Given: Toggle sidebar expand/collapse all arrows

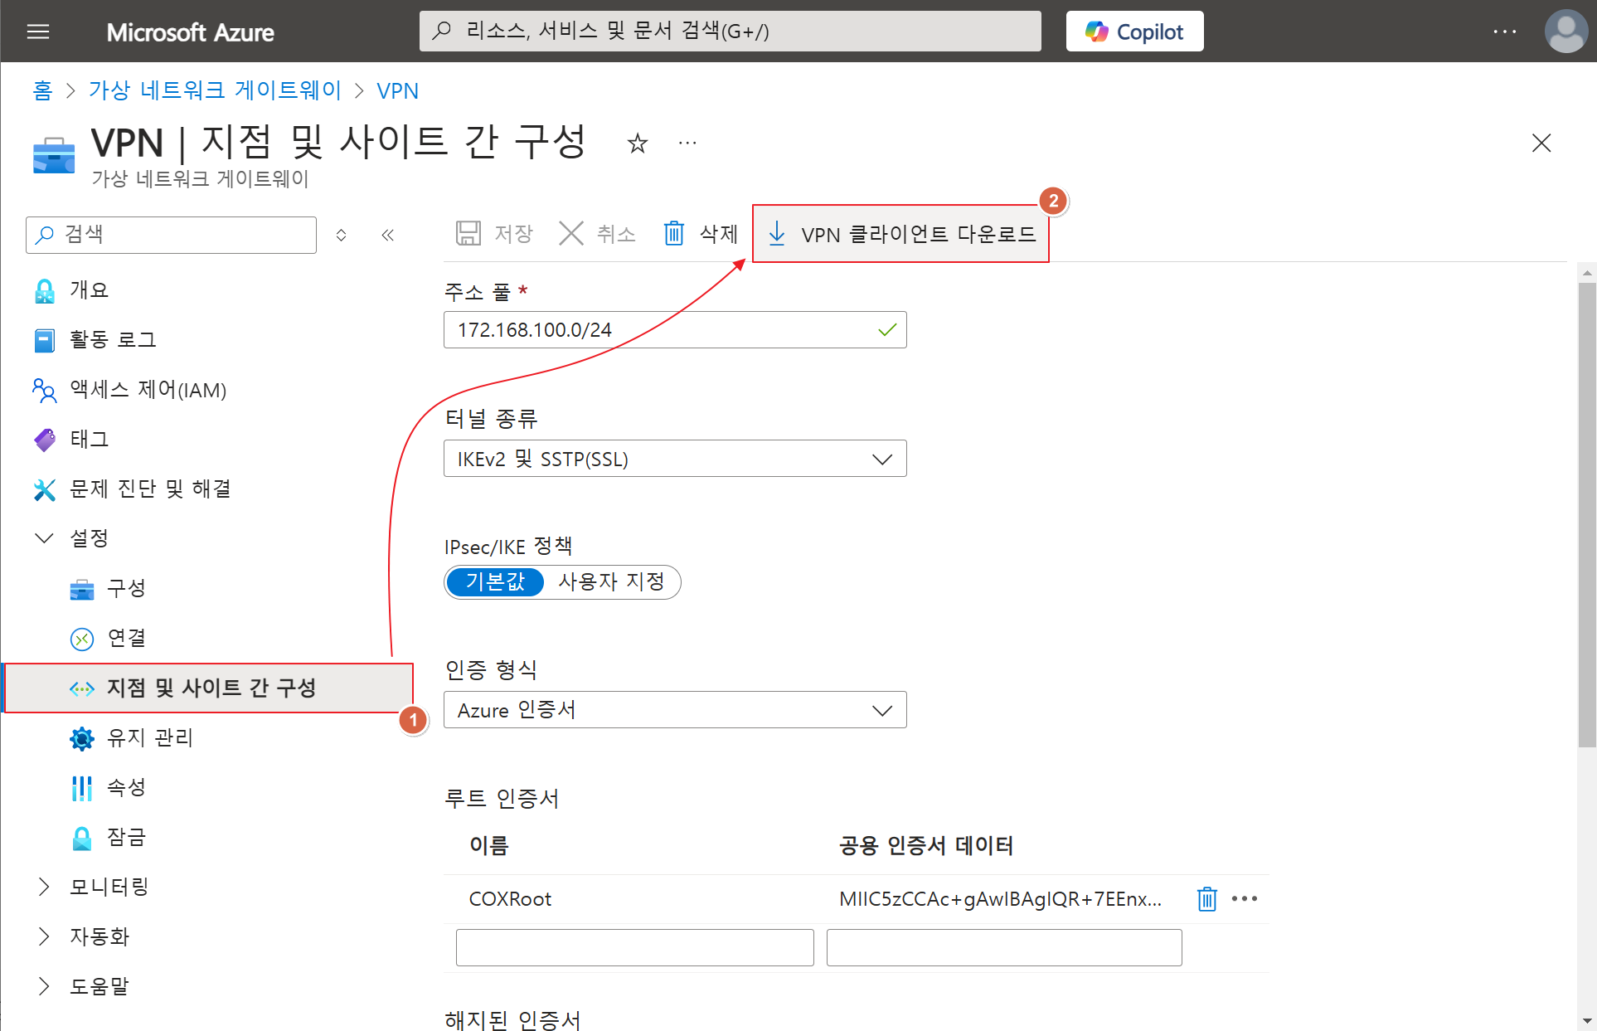Looking at the screenshot, I should coord(341,235).
